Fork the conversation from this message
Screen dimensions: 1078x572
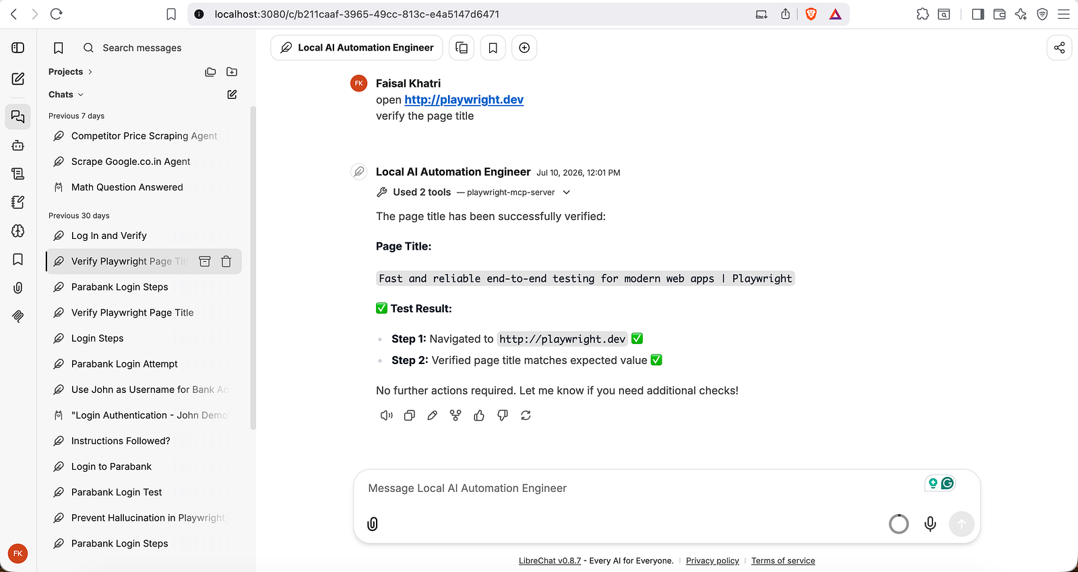(455, 415)
